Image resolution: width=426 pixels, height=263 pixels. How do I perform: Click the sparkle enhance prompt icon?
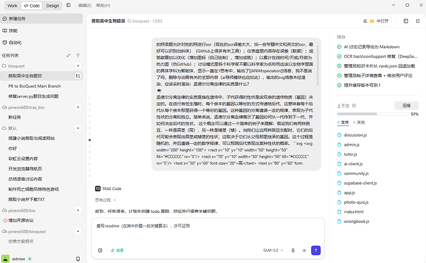click(x=304, y=251)
